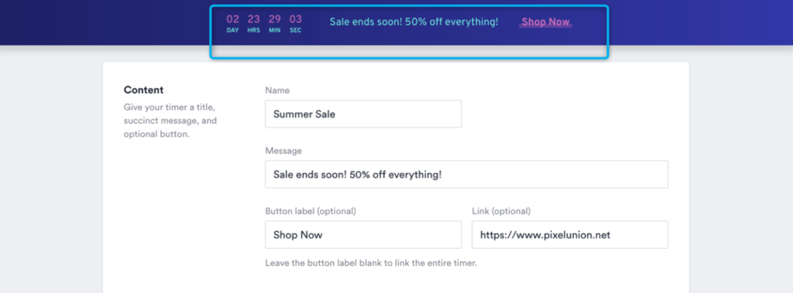Select the Button label field showing Shop Now
The width and height of the screenshot is (793, 293).
coord(363,234)
